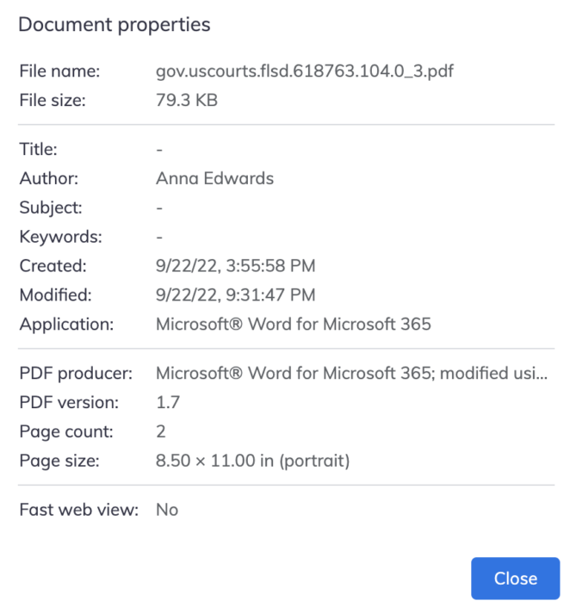Click the Application: label
Screen dimensions: 570x607
click(66, 325)
